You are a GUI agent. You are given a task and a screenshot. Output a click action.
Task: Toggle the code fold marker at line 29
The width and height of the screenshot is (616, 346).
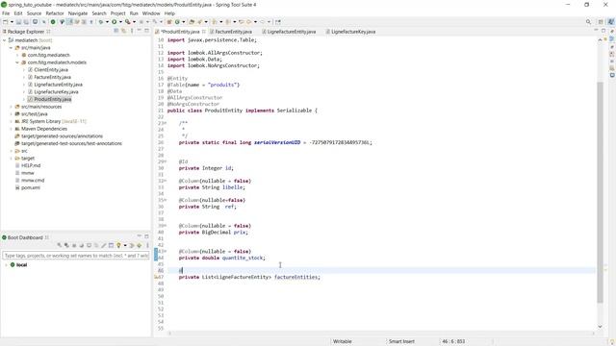coord(166,161)
